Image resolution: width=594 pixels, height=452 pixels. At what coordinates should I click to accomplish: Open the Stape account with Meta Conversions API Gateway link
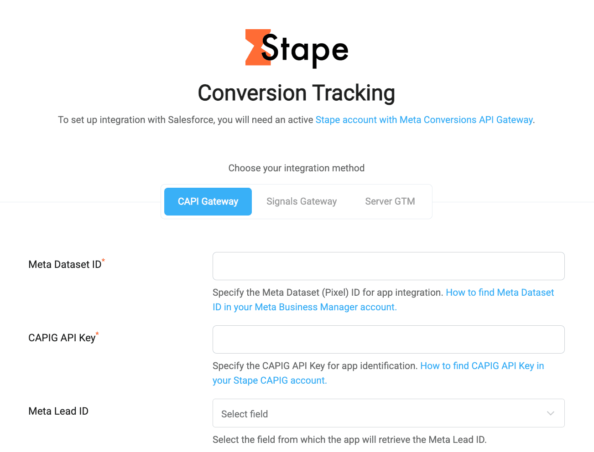point(424,120)
